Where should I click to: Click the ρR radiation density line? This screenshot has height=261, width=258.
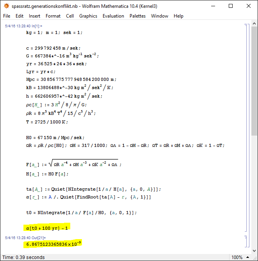click(61, 113)
